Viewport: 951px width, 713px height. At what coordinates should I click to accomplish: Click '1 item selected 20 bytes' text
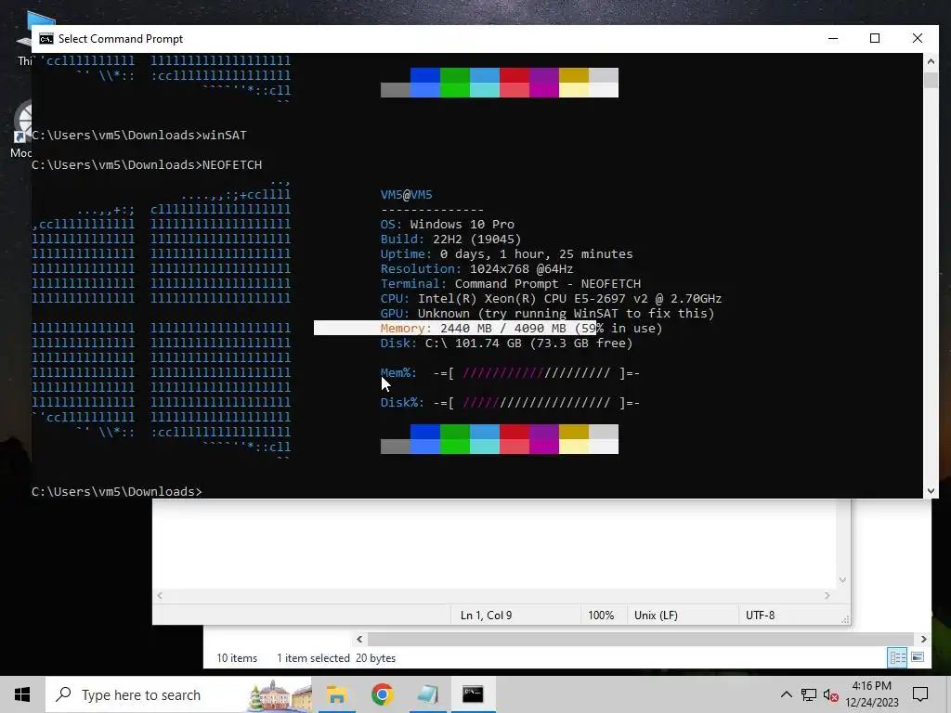336,658
